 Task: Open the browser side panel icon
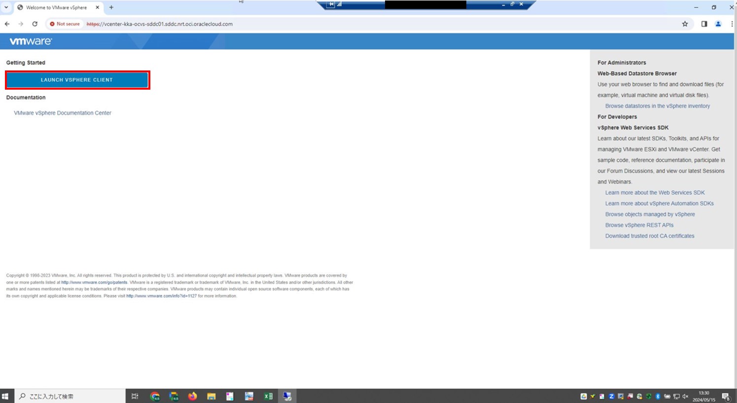coord(704,24)
